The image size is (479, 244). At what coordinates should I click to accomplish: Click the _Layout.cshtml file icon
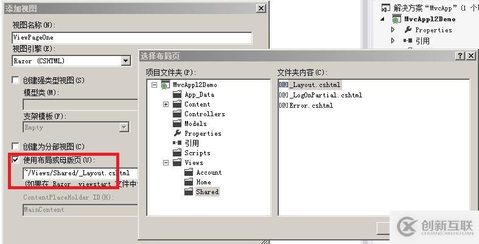click(x=284, y=85)
